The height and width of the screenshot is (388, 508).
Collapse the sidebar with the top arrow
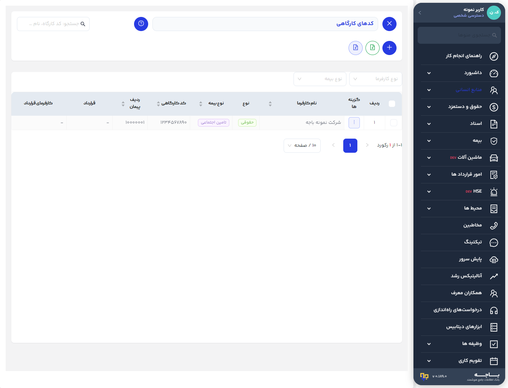point(420,13)
